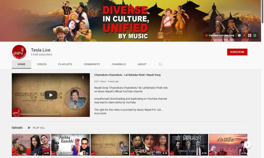264x158 pixels.
Task: Search within the channel using magnifier icon
Action: [161, 64]
